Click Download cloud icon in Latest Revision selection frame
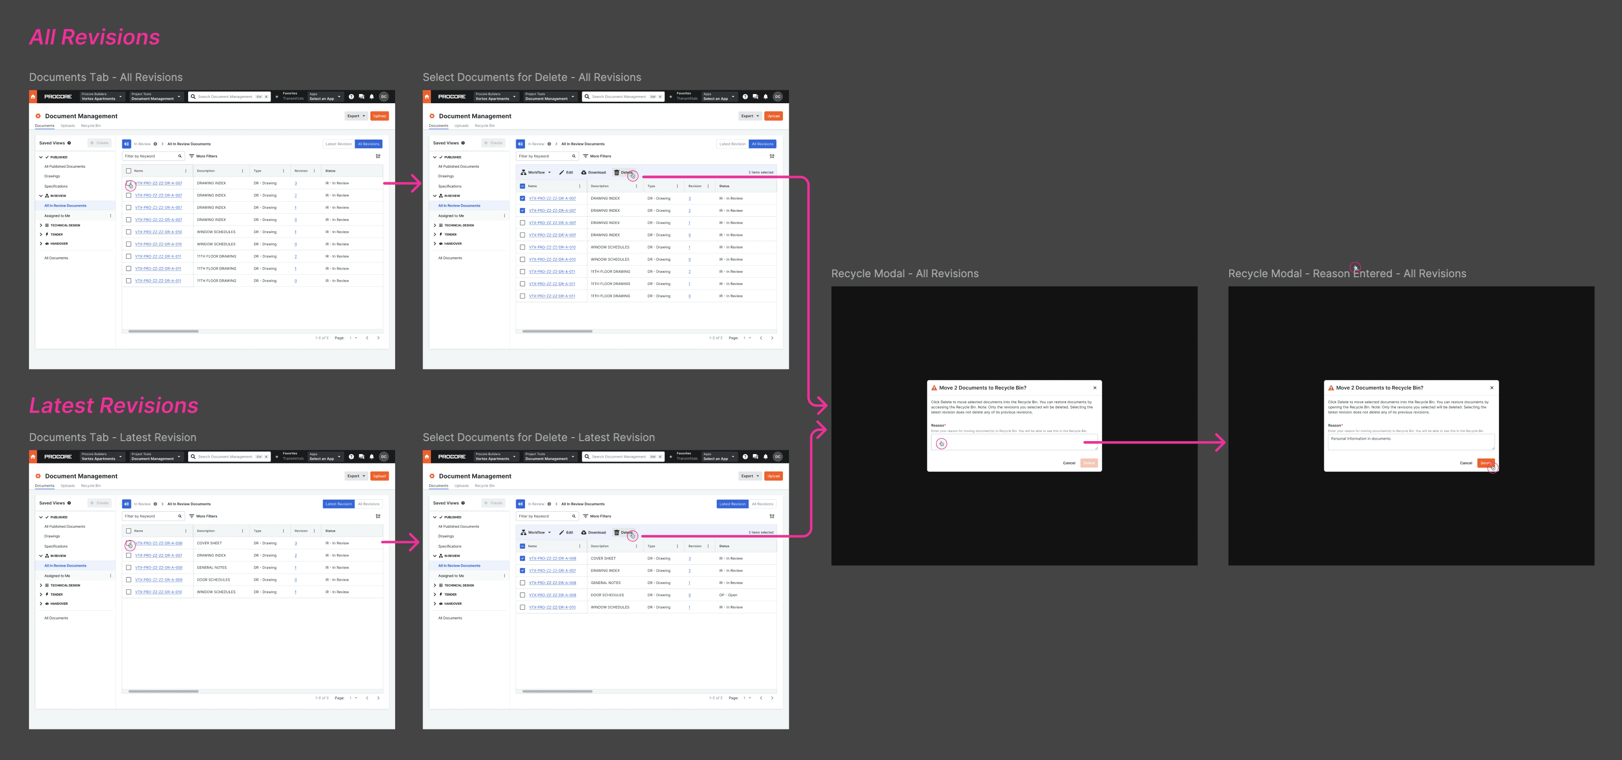The image size is (1622, 760). pyautogui.click(x=584, y=533)
